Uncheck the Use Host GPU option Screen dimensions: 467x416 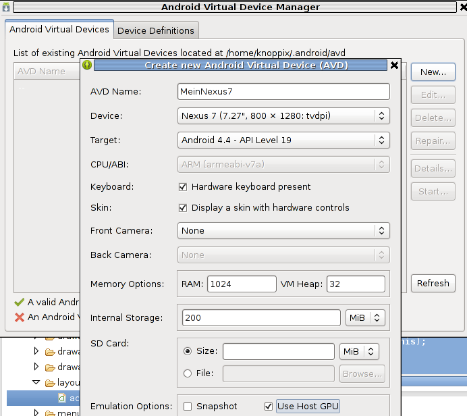pyautogui.click(x=269, y=407)
